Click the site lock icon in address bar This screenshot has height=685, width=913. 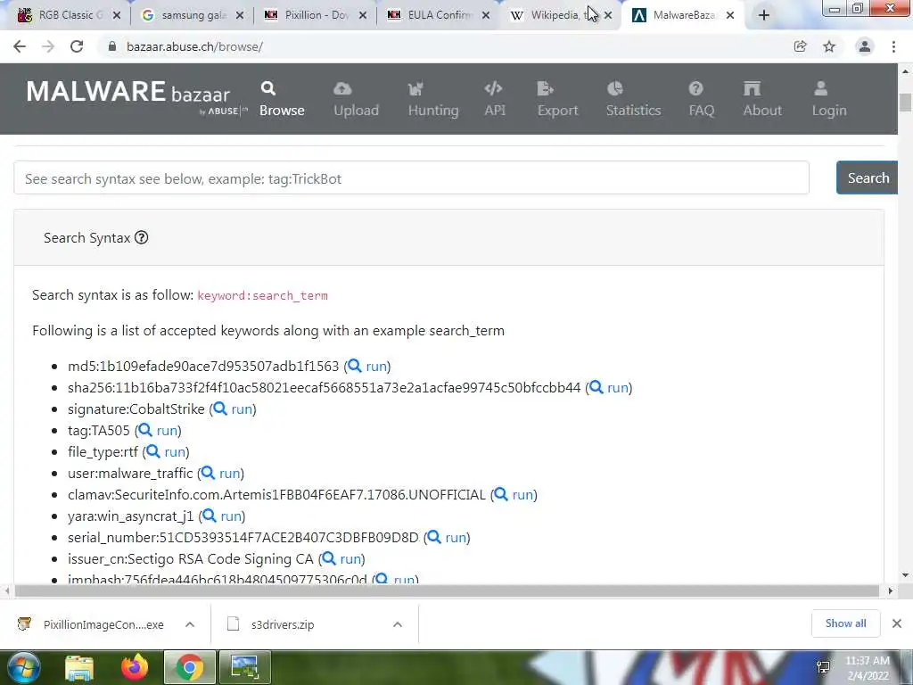click(x=112, y=46)
